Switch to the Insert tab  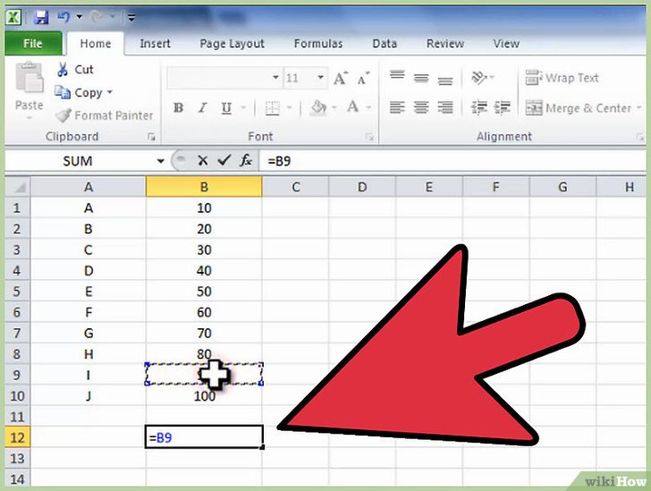(155, 44)
